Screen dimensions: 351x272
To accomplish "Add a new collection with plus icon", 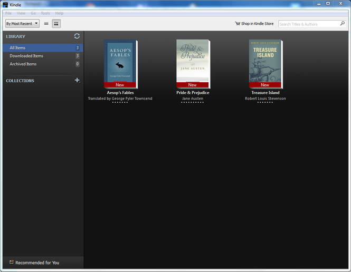I will point(77,80).
